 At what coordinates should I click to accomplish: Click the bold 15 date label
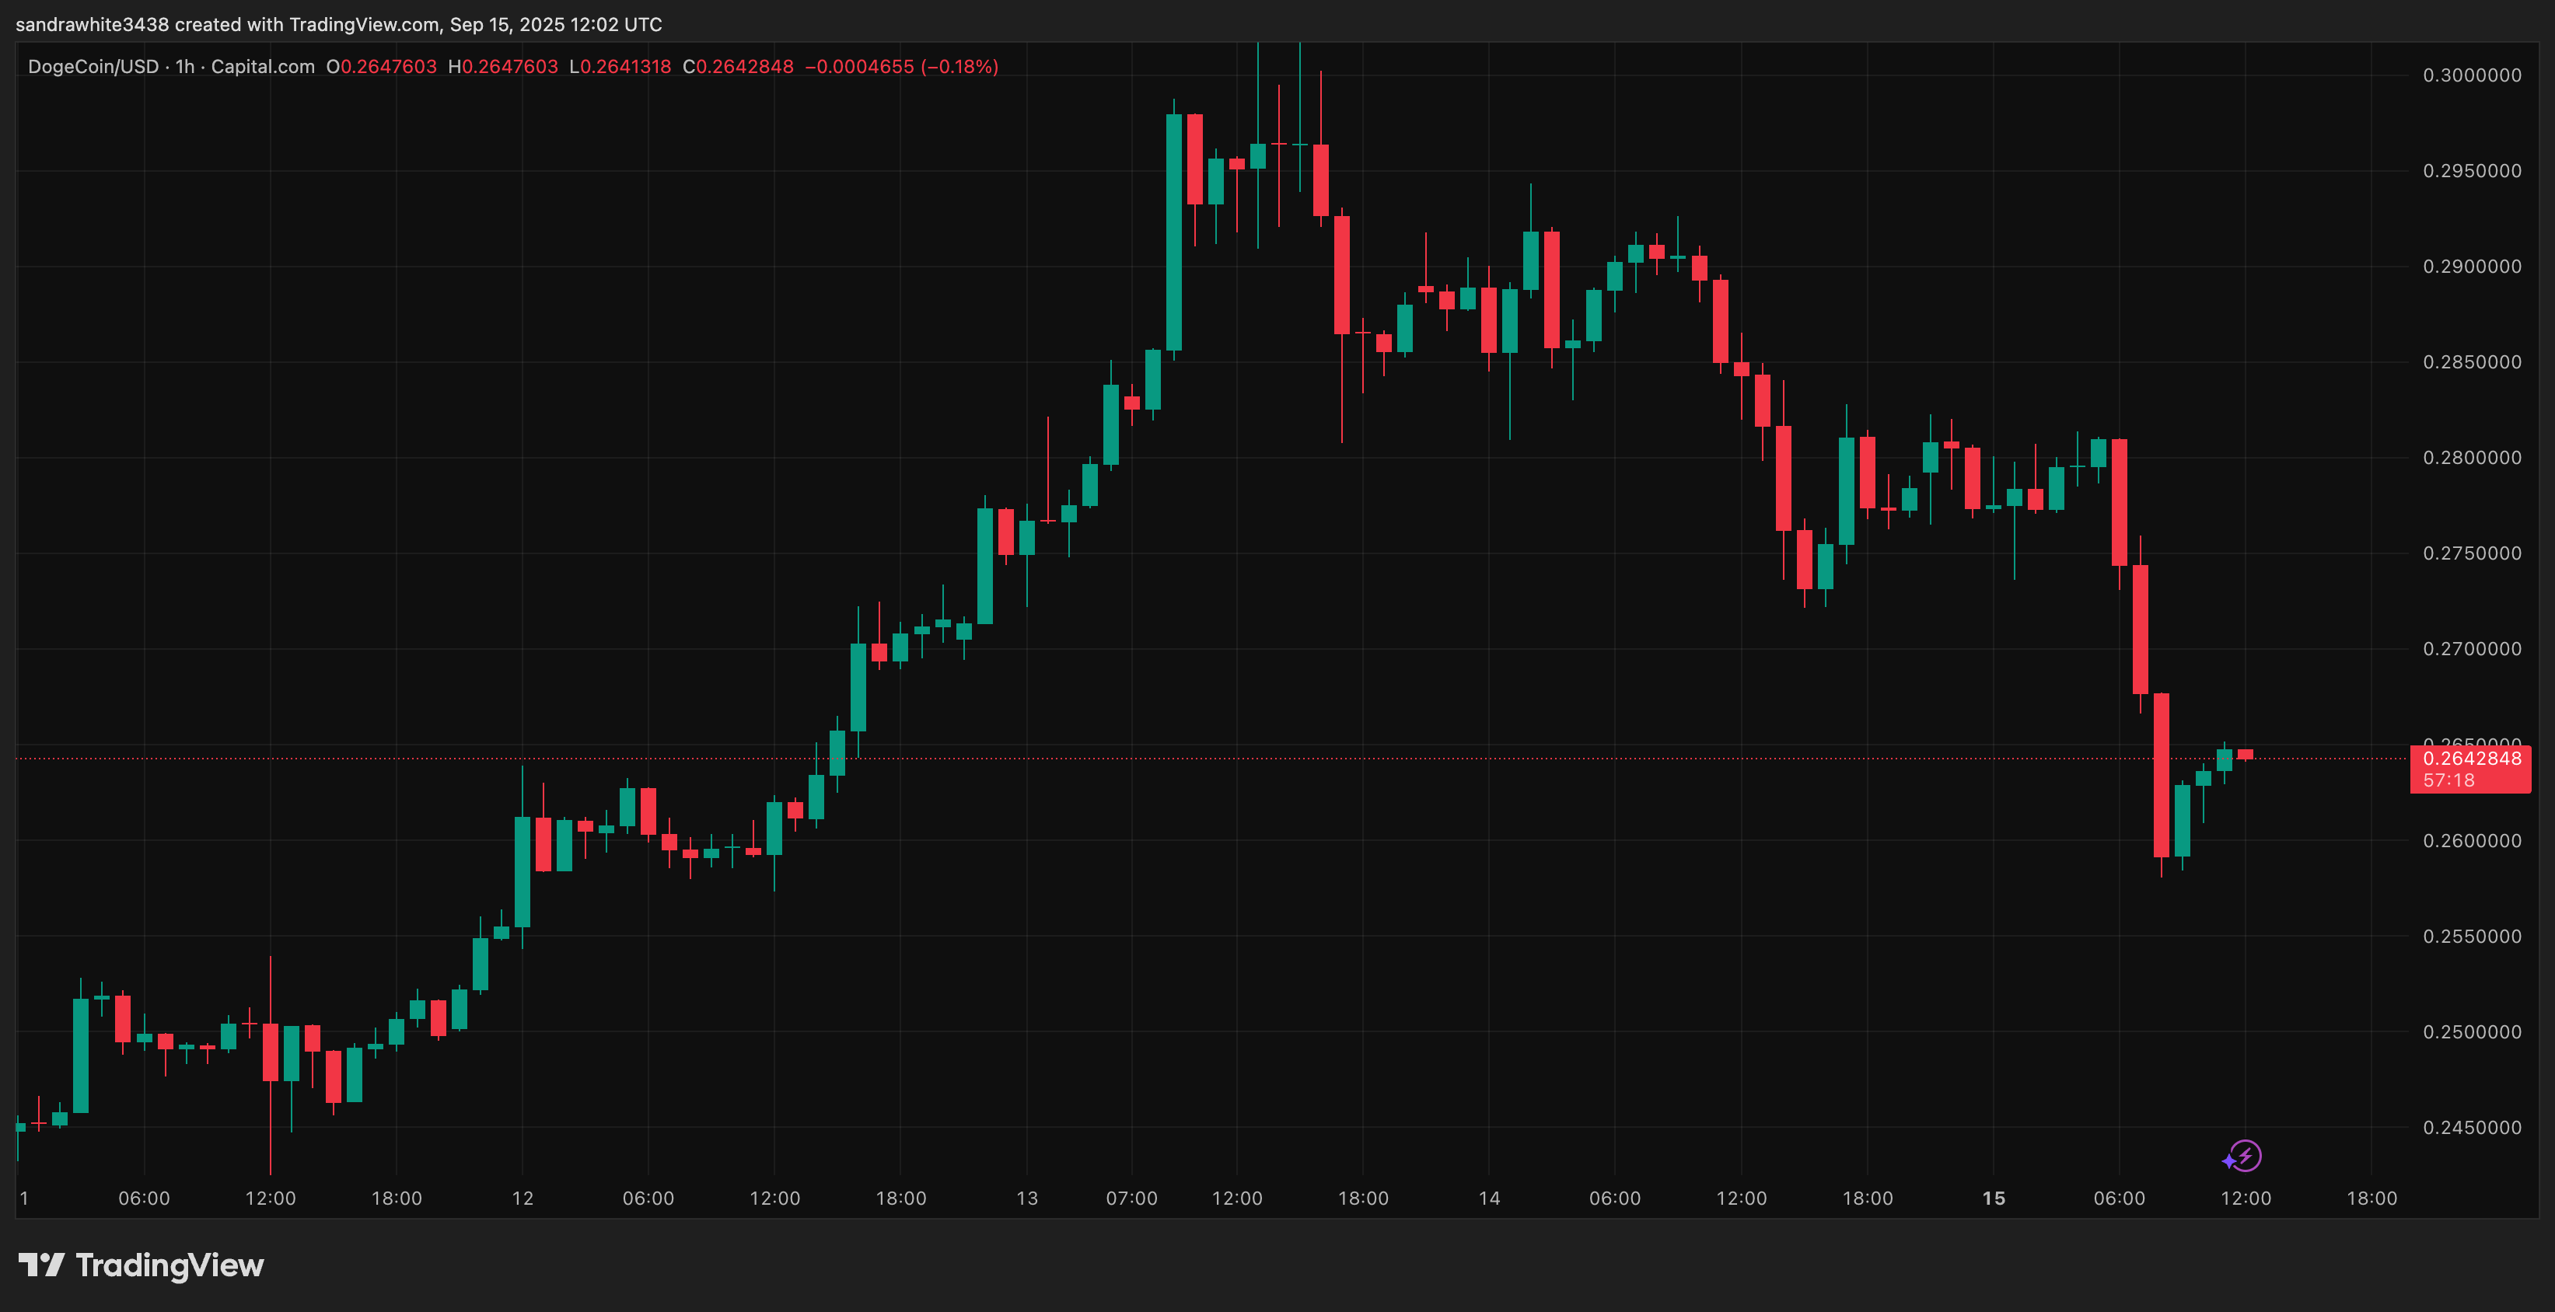click(1993, 1198)
